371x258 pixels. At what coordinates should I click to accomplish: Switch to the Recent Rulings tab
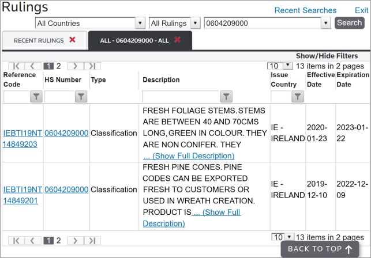point(39,40)
